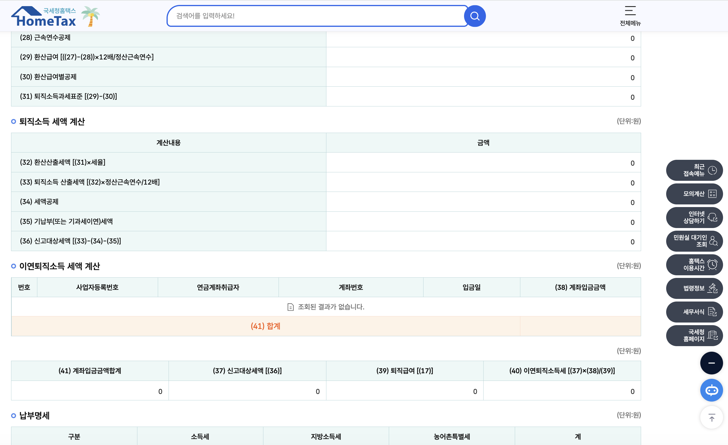Open 인터넷 상담하기 quick menu
This screenshot has height=445, width=728.
click(694, 218)
